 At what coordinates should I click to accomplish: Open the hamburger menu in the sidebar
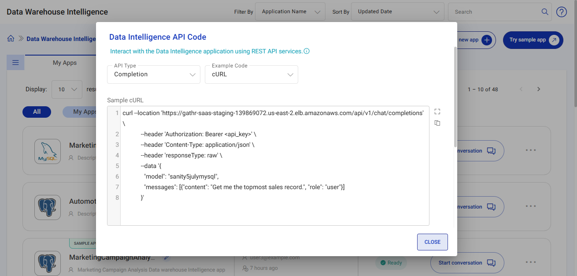pyautogui.click(x=15, y=62)
